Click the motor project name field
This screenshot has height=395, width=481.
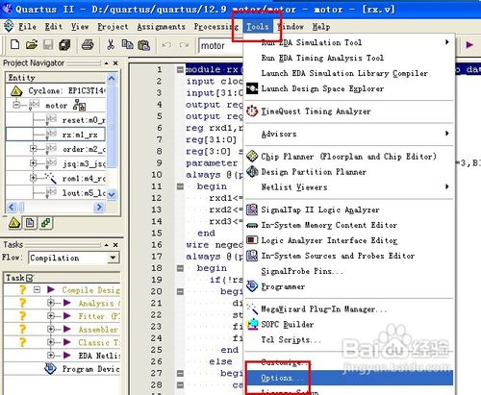tap(221, 46)
